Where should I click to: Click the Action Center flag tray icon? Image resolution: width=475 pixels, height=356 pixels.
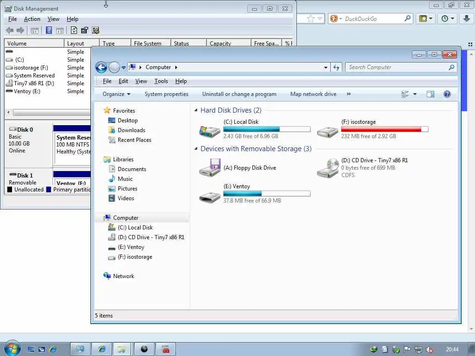[407, 350]
